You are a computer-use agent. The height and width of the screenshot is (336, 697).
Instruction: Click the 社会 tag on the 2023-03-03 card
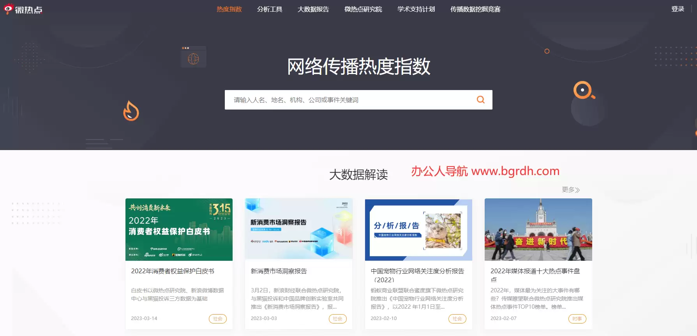click(x=337, y=319)
